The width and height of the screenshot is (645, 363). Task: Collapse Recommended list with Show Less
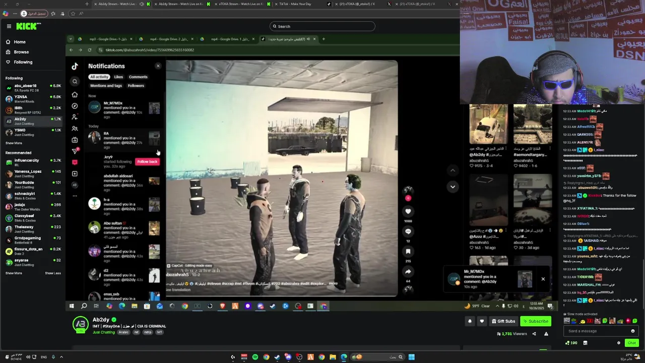[x=53, y=273]
